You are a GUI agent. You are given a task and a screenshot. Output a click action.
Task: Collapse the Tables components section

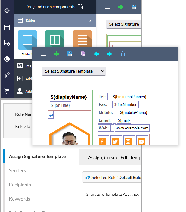click(90, 21)
